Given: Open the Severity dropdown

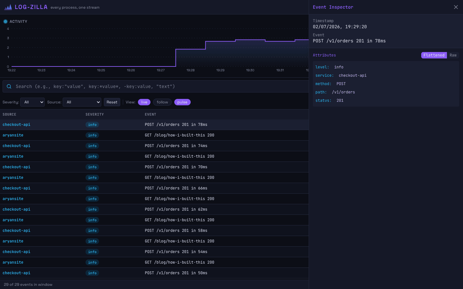Looking at the screenshot, I should click(x=32, y=102).
